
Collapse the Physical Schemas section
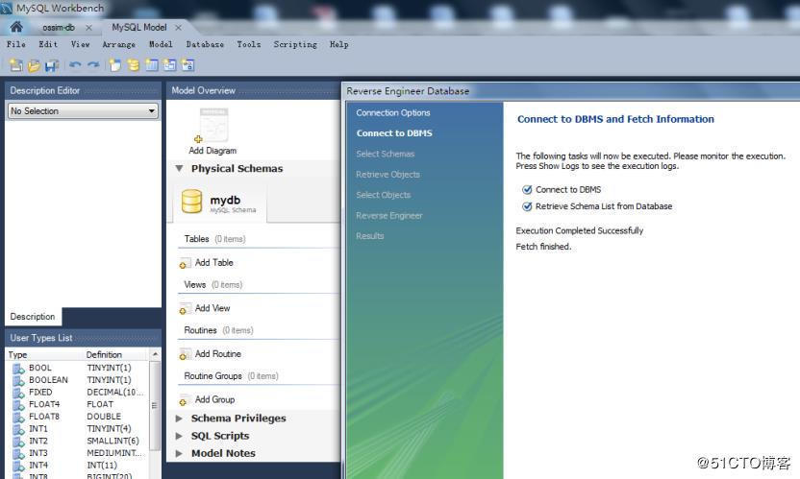(x=179, y=168)
